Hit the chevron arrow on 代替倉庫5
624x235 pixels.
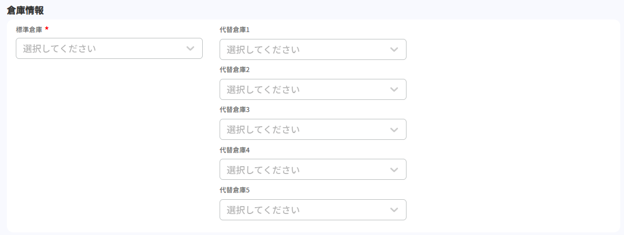click(x=394, y=210)
